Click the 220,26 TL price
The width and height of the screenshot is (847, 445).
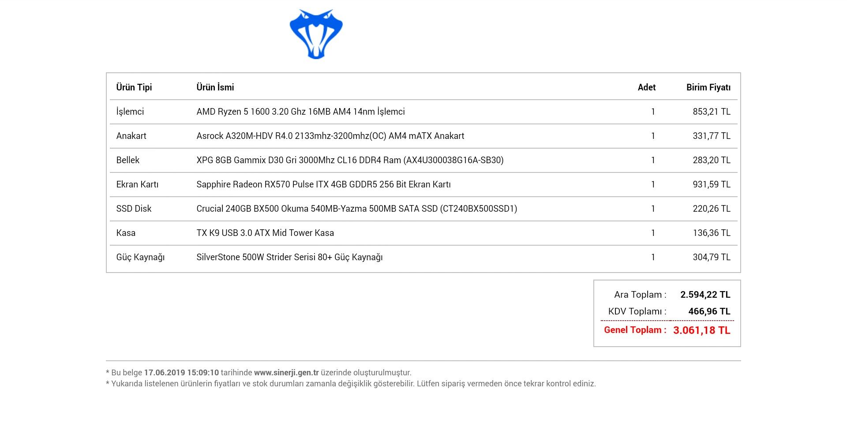(712, 209)
